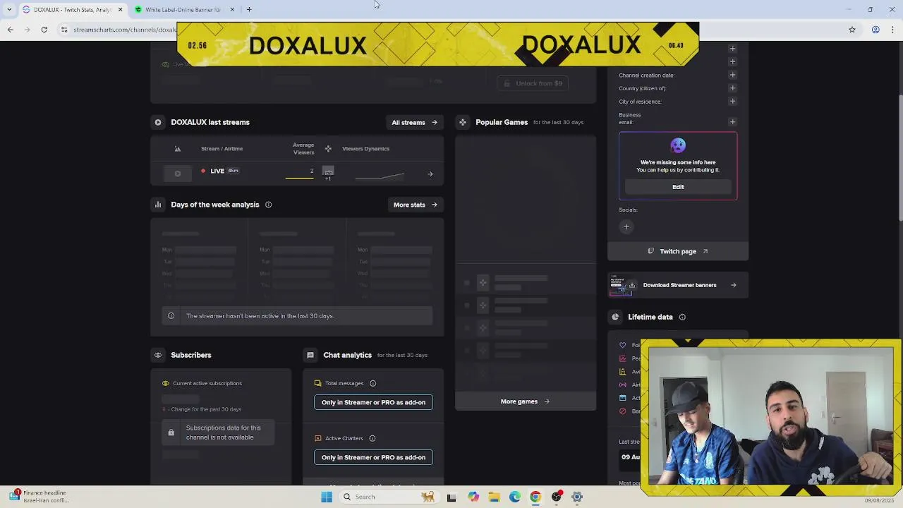Open All streams link
The image size is (903, 508).
click(414, 122)
